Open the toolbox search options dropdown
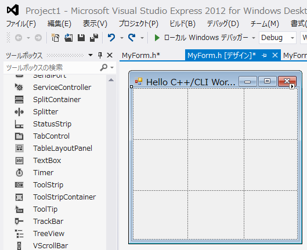Viewport: 307px width, 250px height. tap(112, 67)
